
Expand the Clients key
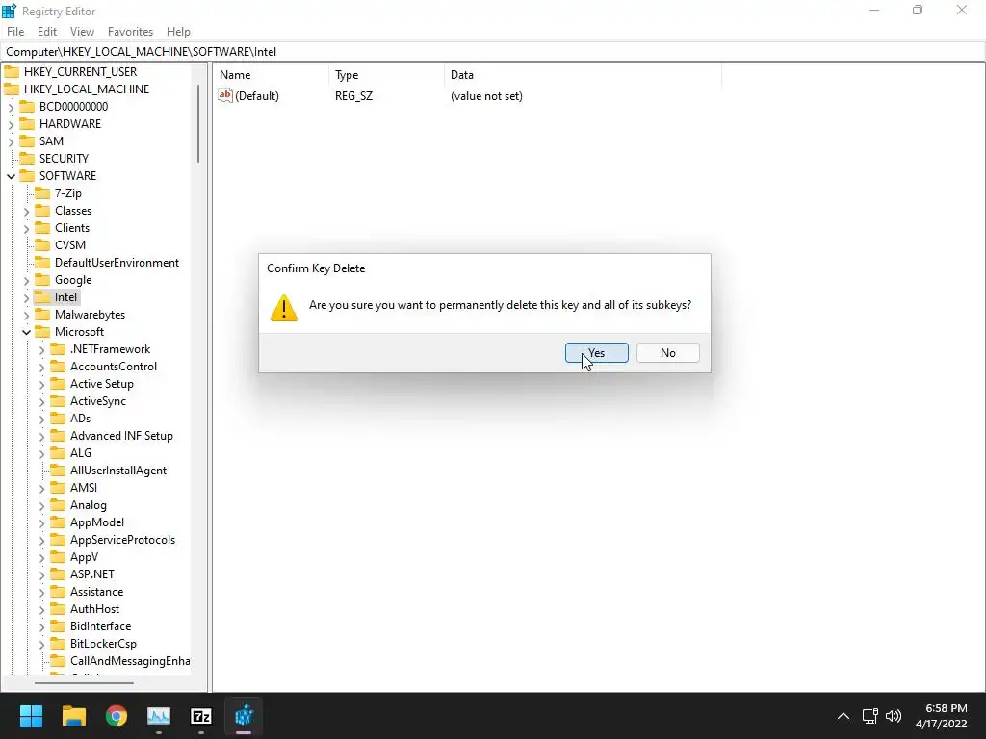(x=26, y=229)
